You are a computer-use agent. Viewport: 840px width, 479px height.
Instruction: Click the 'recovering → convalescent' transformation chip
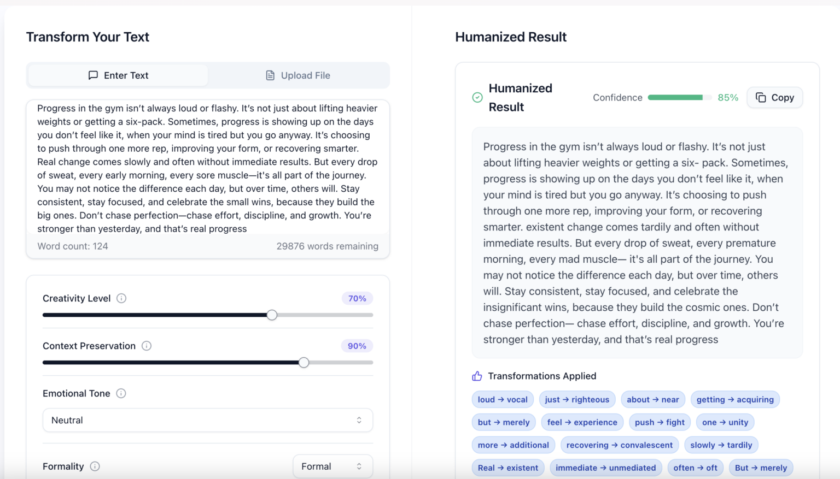(x=619, y=445)
